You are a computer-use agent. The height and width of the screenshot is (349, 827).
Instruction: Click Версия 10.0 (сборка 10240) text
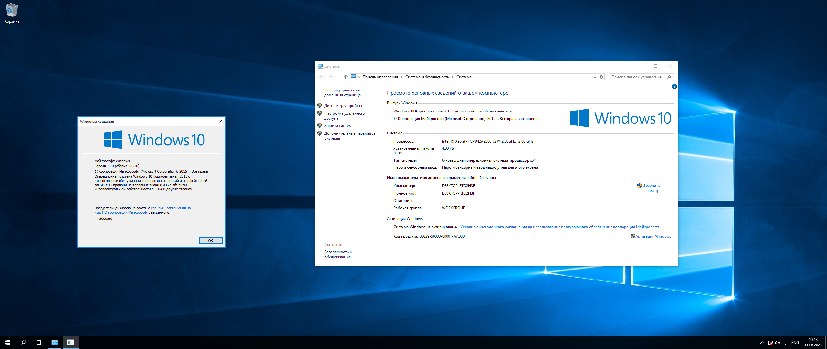click(x=117, y=166)
